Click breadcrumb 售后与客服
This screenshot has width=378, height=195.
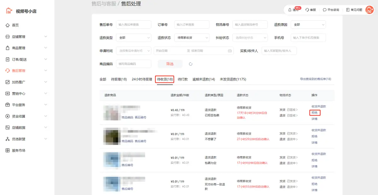tap(104, 4)
